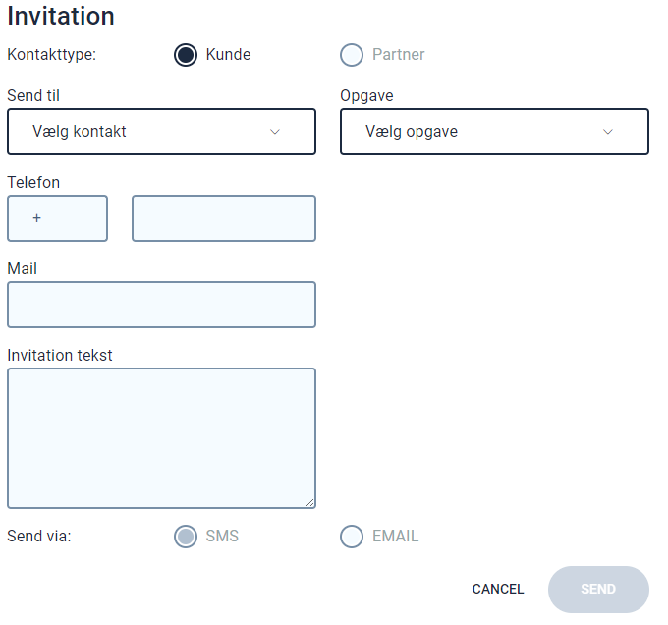
Task: Click the 'Invitation' dialog heading
Action: point(61,16)
